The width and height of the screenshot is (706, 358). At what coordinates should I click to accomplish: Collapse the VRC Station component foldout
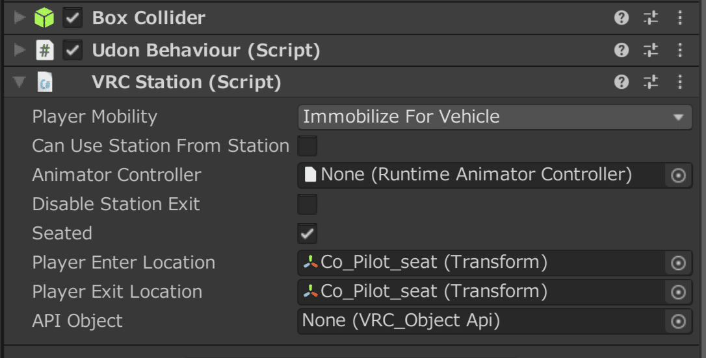pyautogui.click(x=20, y=82)
